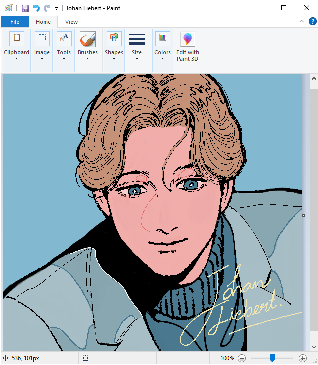Click the zoom out minus button
The height and width of the screenshot is (365, 318).
[x=242, y=358]
